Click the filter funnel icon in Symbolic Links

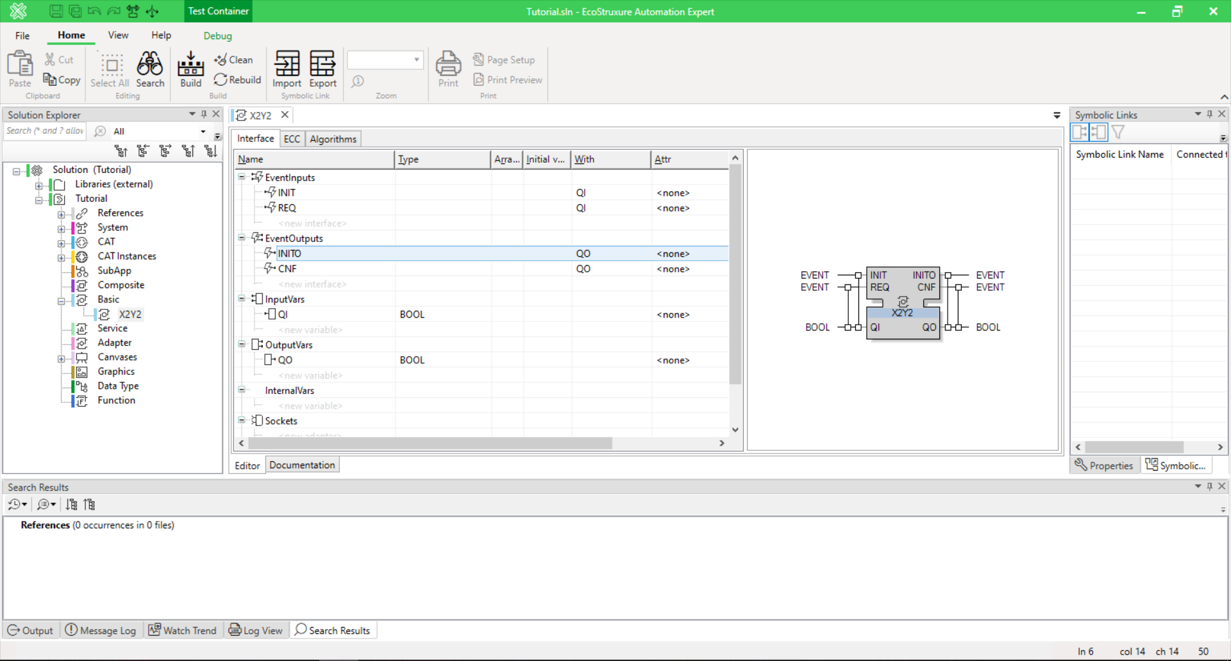tap(1119, 132)
